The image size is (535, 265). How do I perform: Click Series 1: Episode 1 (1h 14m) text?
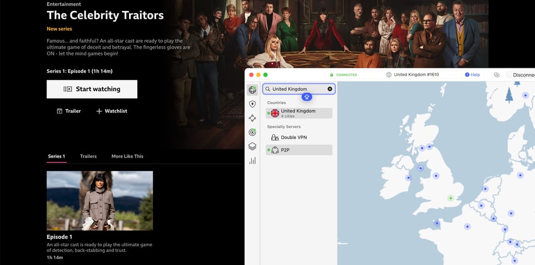(x=79, y=71)
